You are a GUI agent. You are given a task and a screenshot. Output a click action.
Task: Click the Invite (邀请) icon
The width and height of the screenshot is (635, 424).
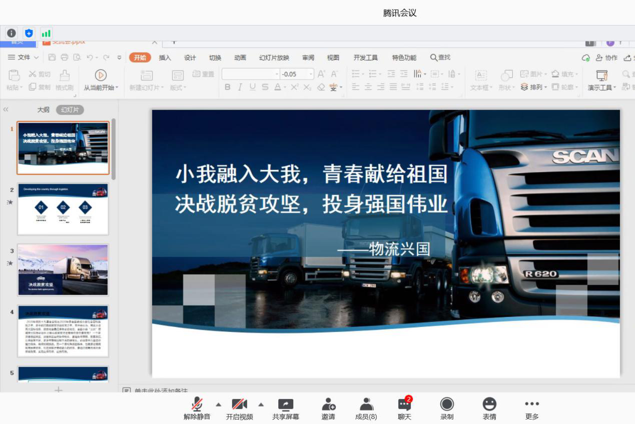coord(328,404)
